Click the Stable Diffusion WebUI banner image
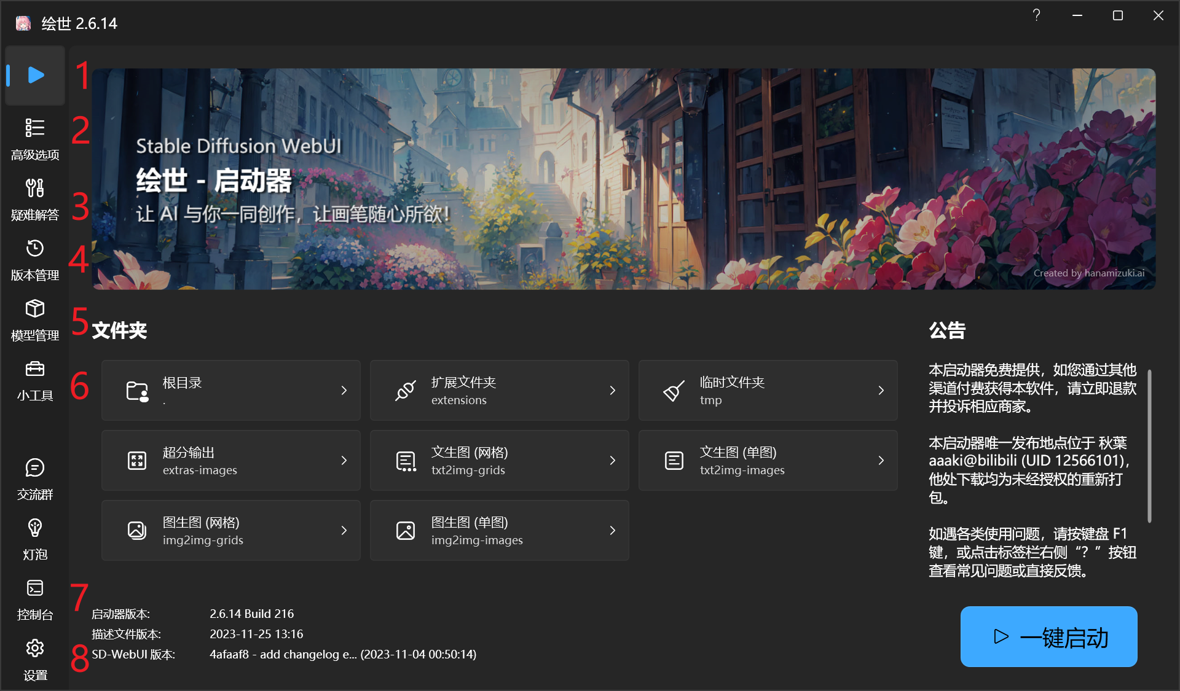Viewport: 1180px width, 691px height. [624, 179]
